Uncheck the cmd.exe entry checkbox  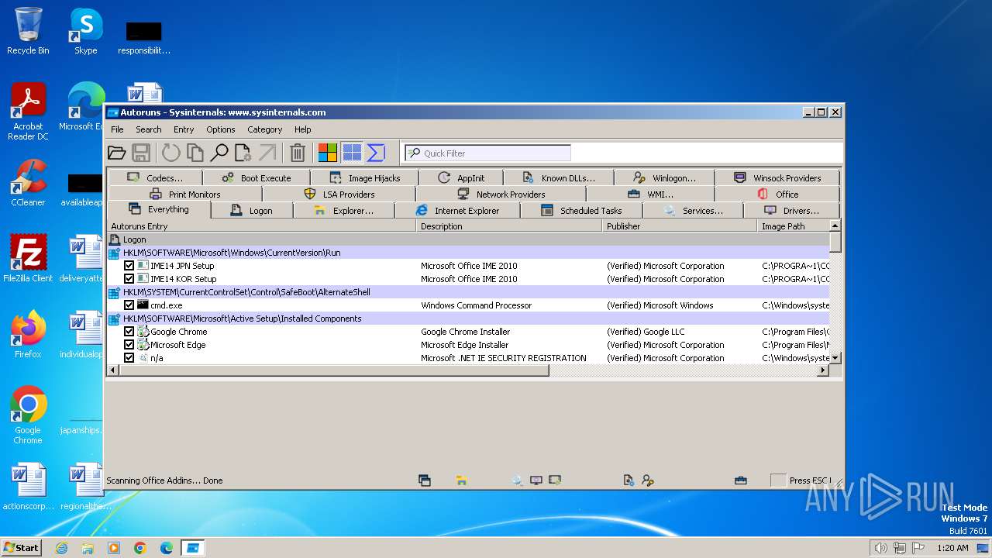pyautogui.click(x=129, y=305)
